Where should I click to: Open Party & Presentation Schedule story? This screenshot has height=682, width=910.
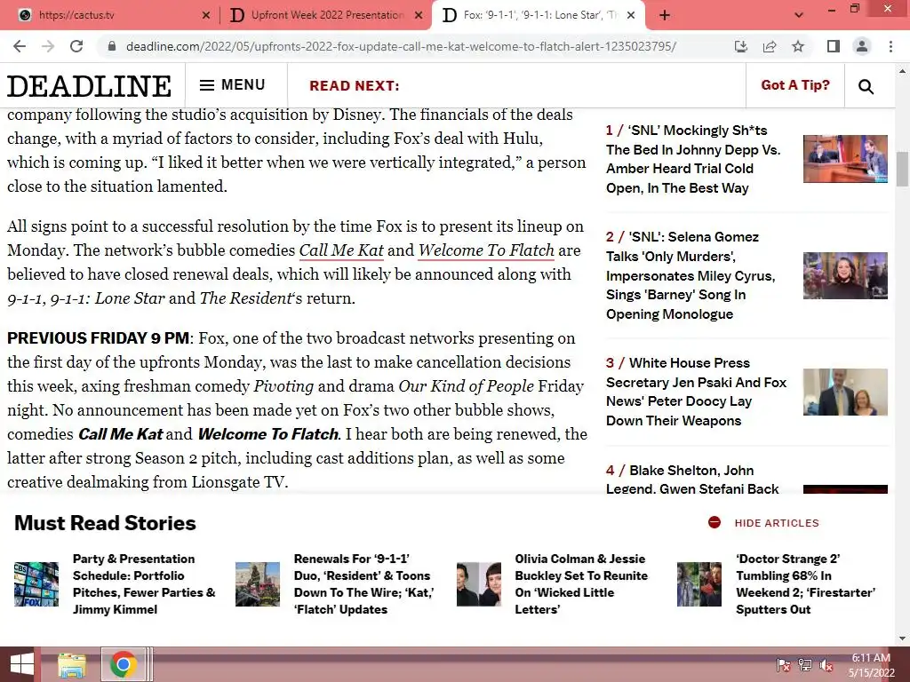pos(144,584)
